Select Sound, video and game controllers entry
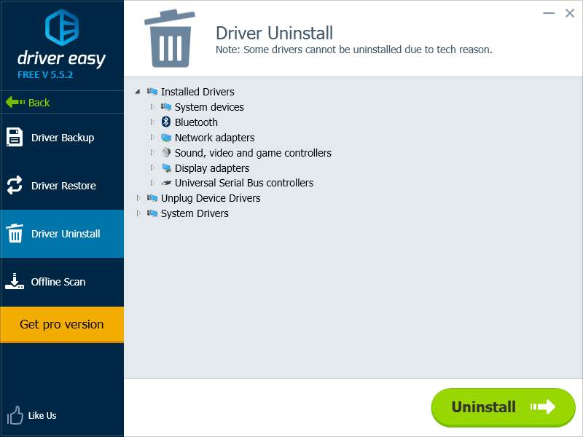 pos(253,153)
